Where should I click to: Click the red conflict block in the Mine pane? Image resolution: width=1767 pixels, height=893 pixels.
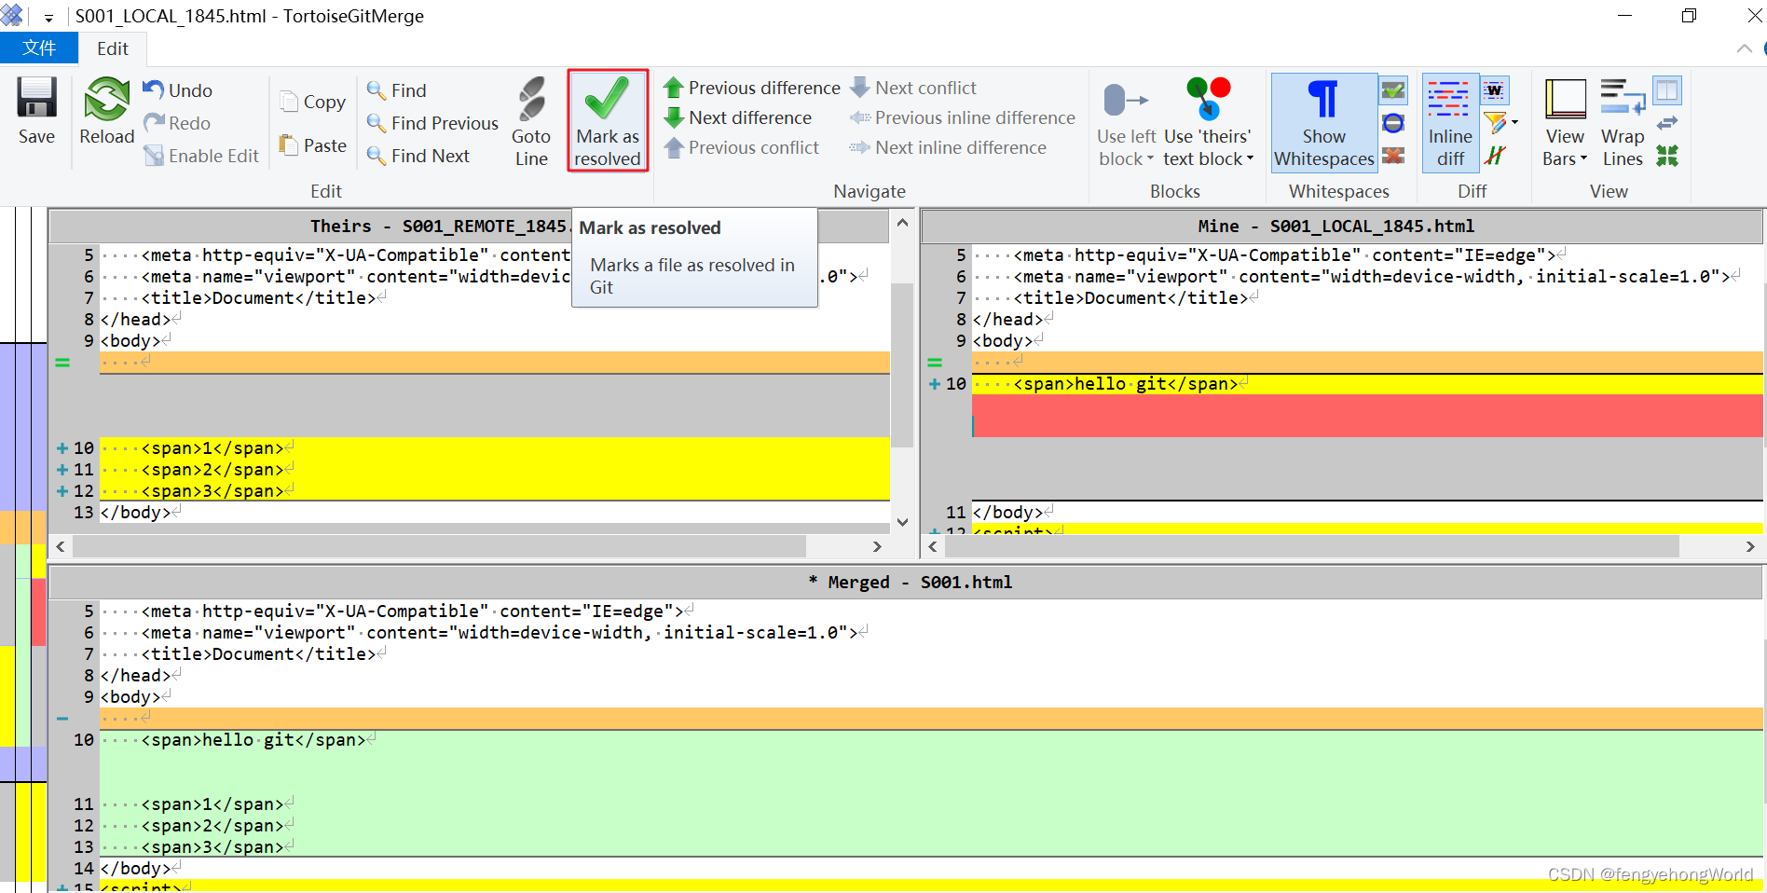[1367, 416]
